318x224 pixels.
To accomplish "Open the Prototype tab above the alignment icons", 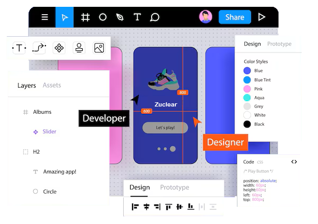I will tap(174, 187).
